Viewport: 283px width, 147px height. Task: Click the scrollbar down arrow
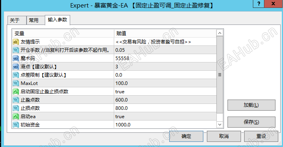pos(220,124)
